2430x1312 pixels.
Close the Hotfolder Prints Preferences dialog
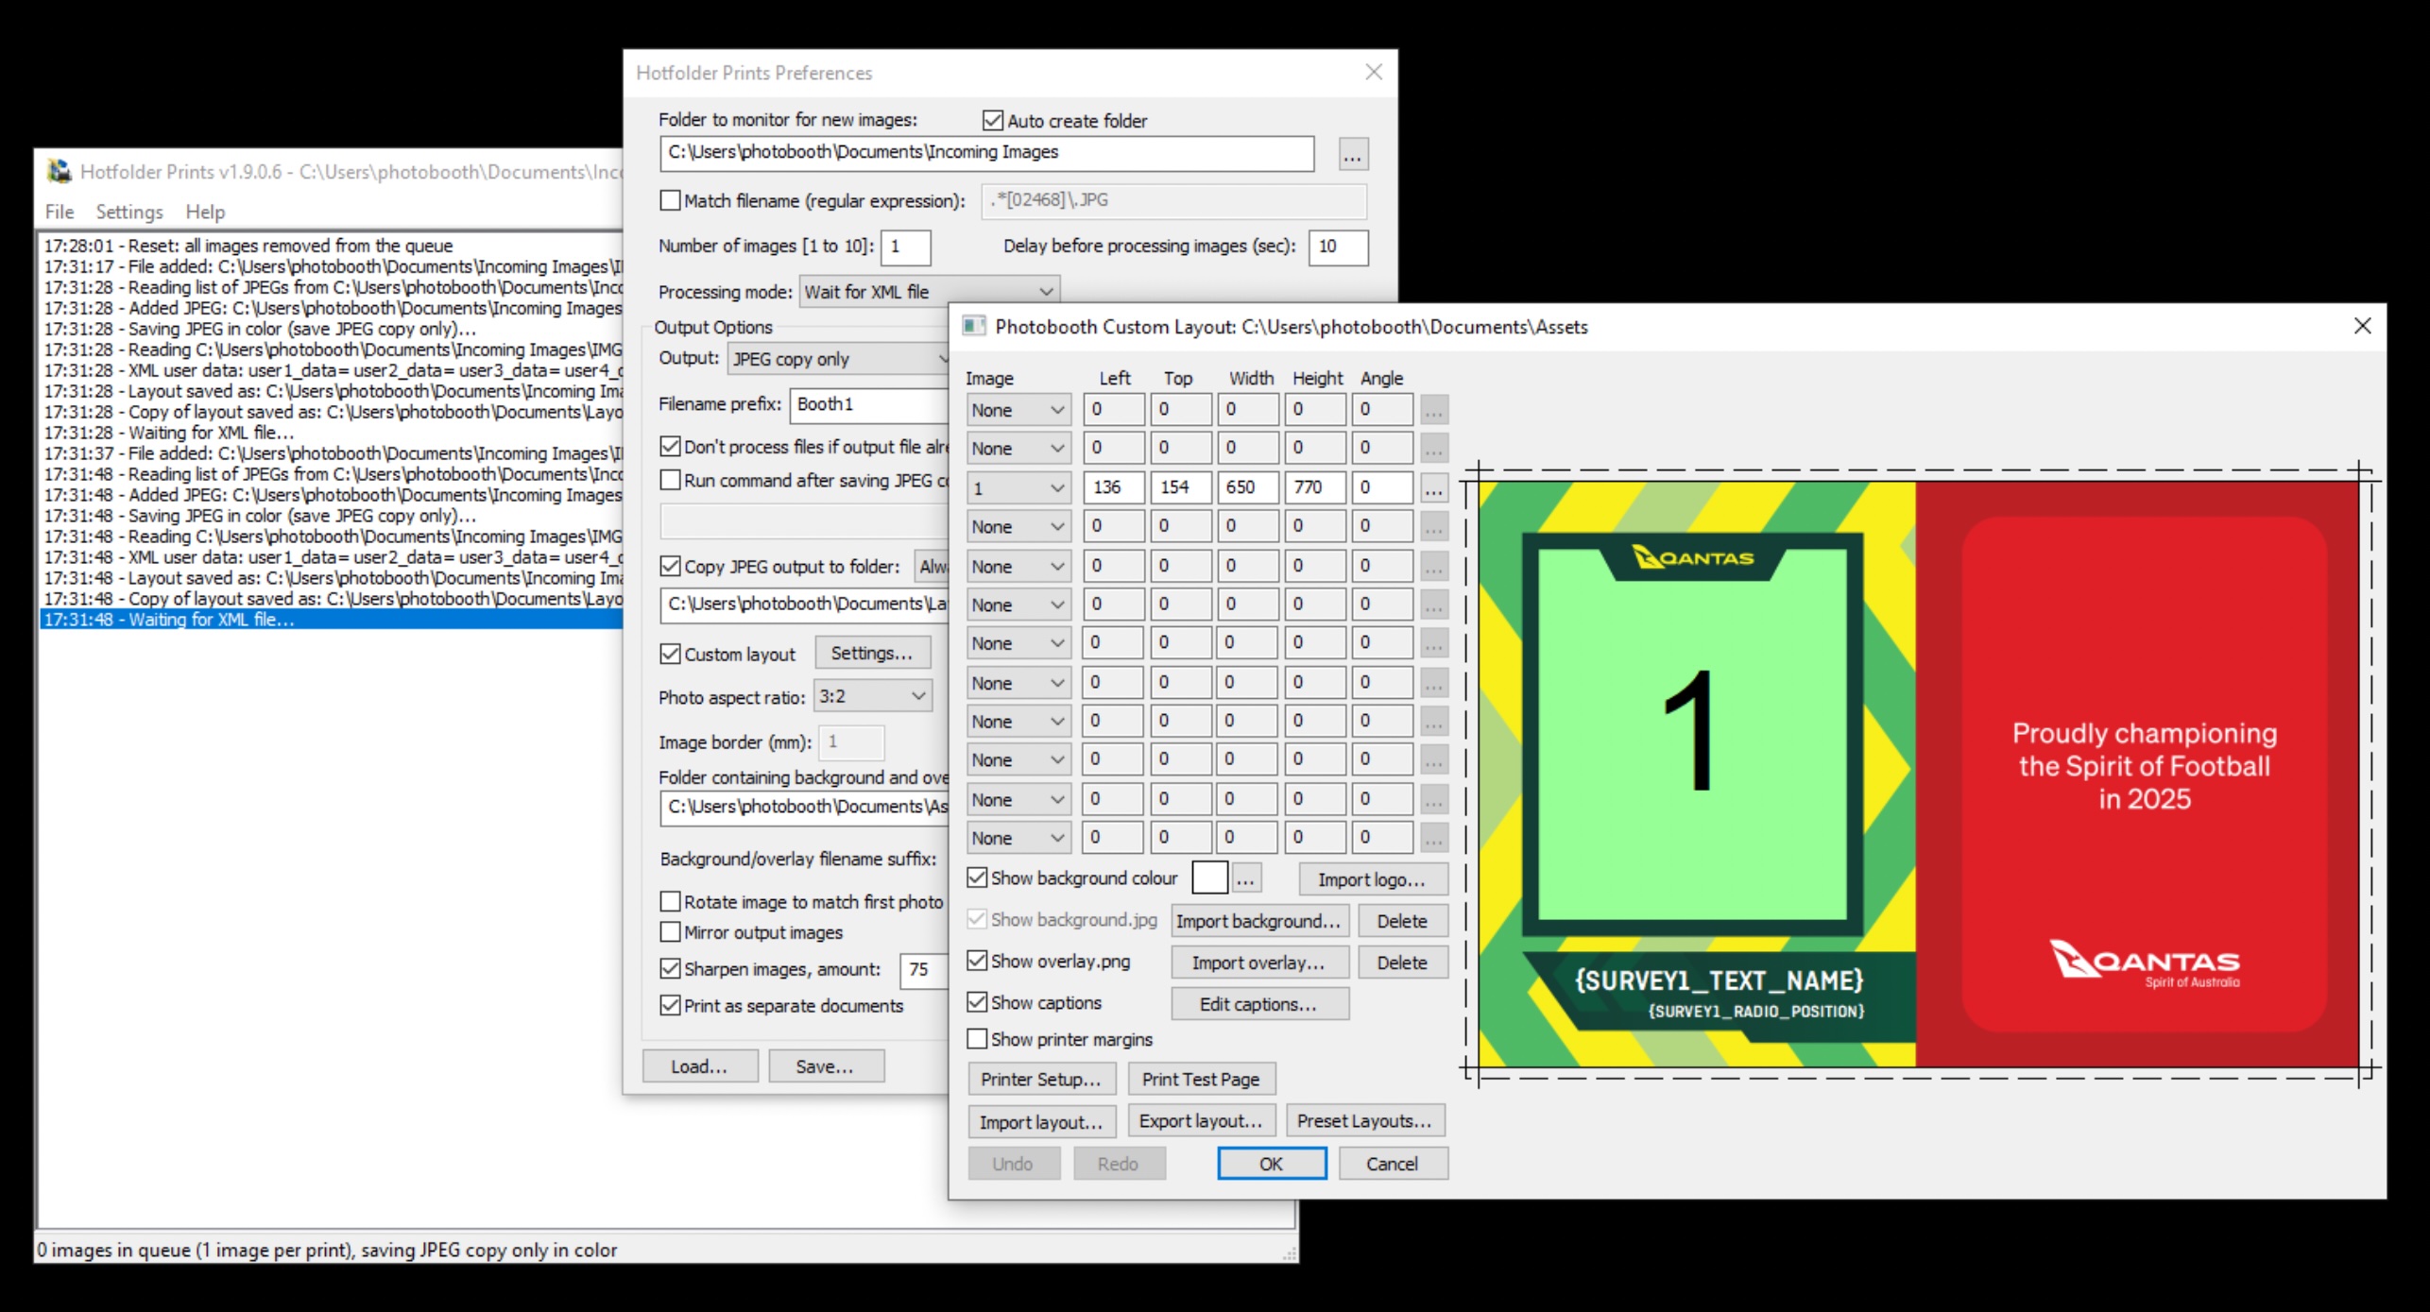[1374, 73]
